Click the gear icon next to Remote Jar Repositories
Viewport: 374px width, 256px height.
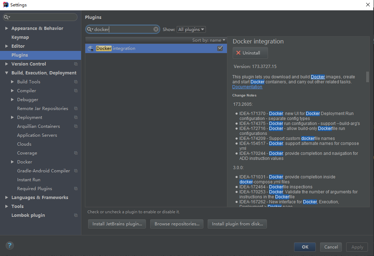75,108
